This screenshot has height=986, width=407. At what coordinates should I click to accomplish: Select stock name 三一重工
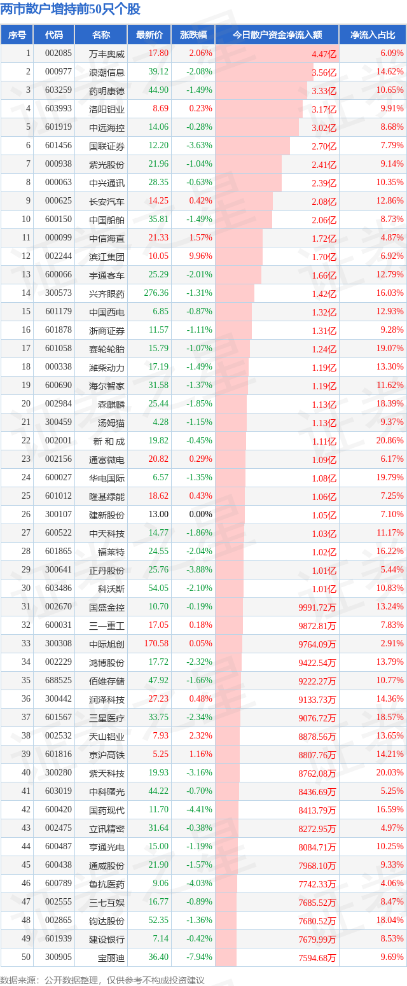107,625
